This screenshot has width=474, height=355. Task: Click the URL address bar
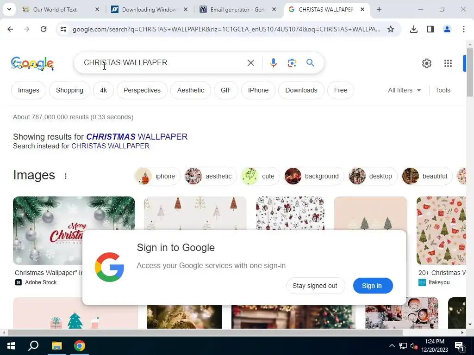tap(226, 29)
